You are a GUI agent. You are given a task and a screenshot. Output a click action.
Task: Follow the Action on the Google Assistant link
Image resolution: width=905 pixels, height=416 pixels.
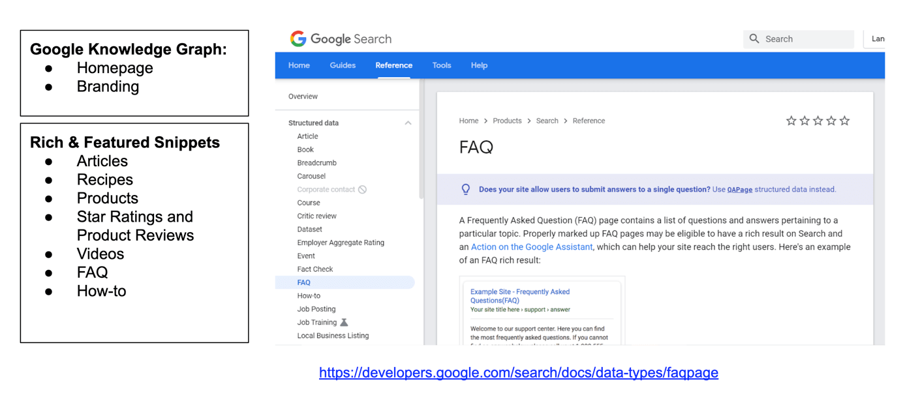[532, 247]
